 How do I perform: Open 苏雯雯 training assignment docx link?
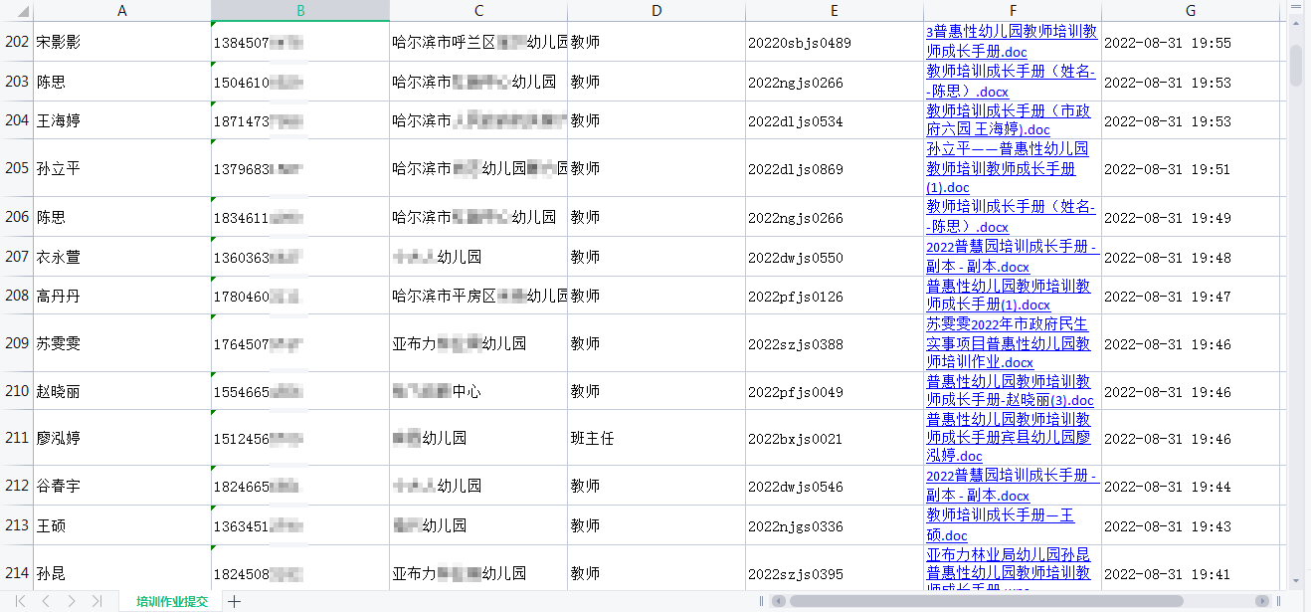[x=1007, y=343]
